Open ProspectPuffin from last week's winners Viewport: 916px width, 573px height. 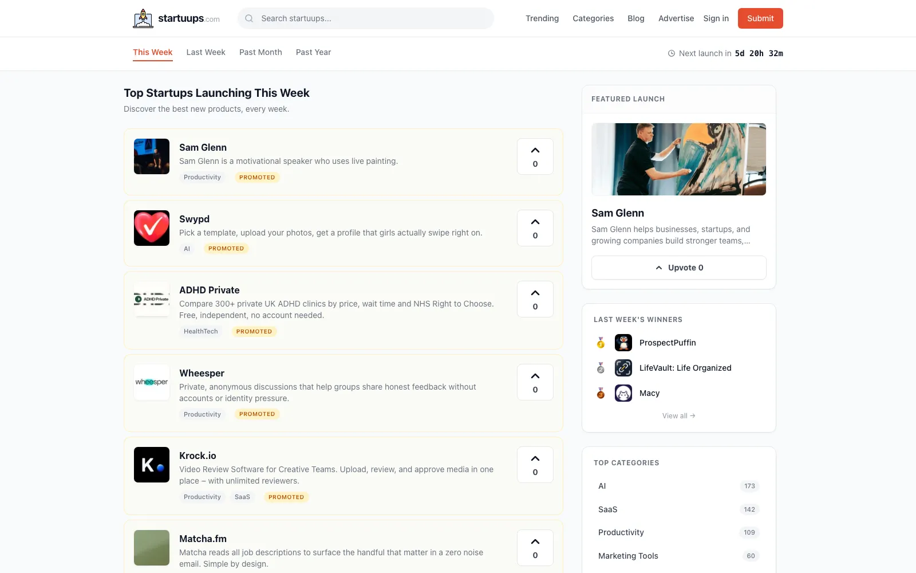[668, 343]
